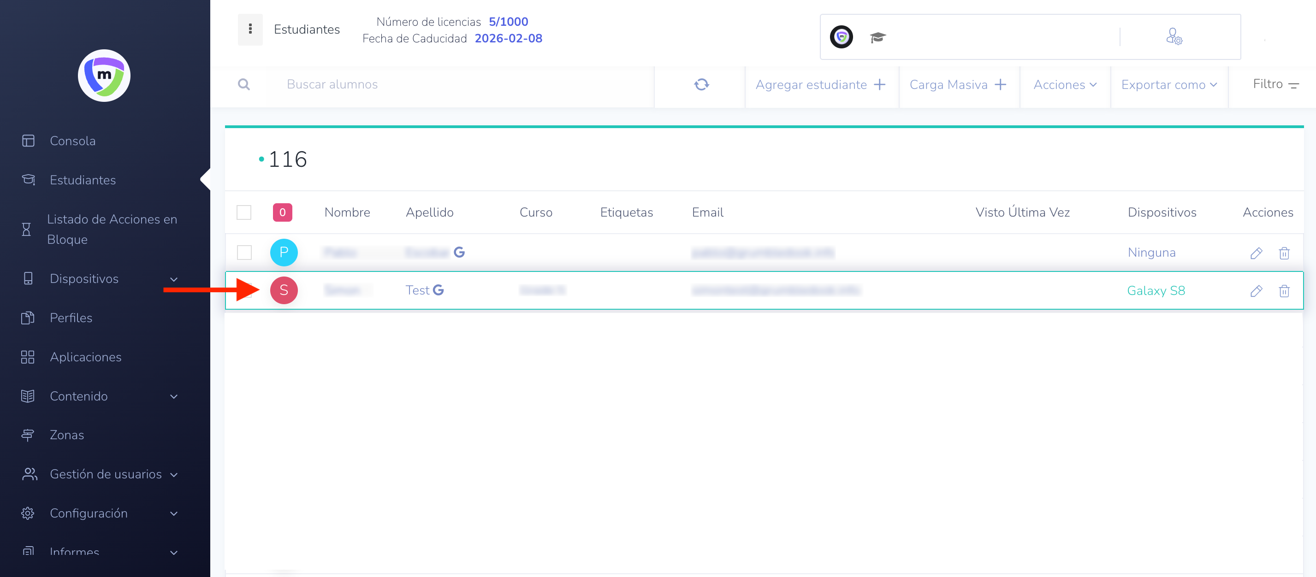Image resolution: width=1316 pixels, height=577 pixels.
Task: Click the graduation cap icon in header
Action: coord(877,37)
